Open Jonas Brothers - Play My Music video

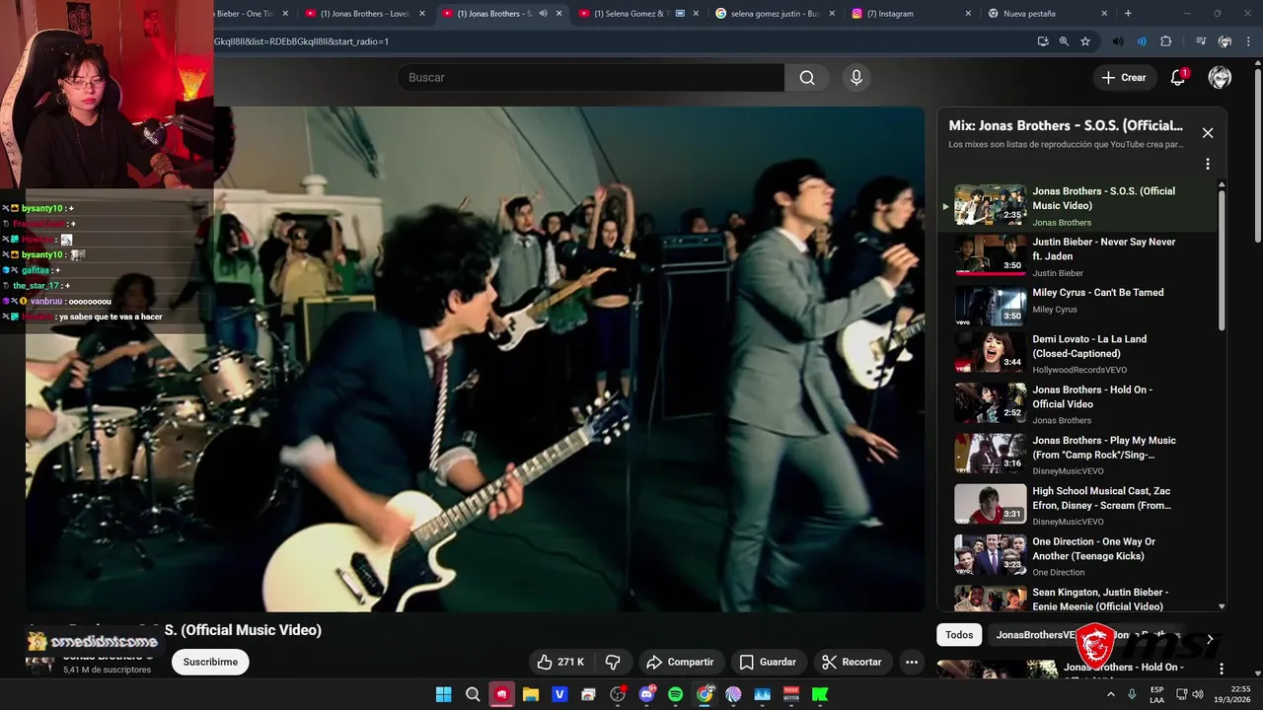(x=1085, y=454)
